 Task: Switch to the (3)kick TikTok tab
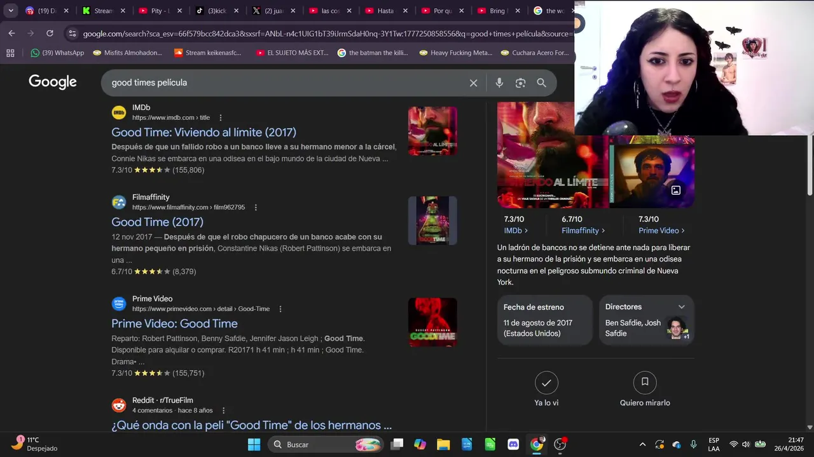click(x=215, y=11)
